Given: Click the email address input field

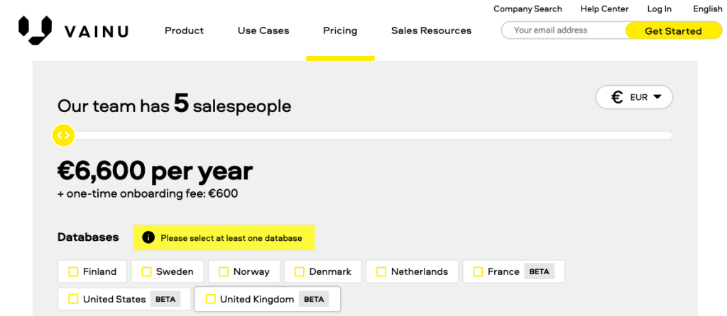Looking at the screenshot, I should [564, 30].
